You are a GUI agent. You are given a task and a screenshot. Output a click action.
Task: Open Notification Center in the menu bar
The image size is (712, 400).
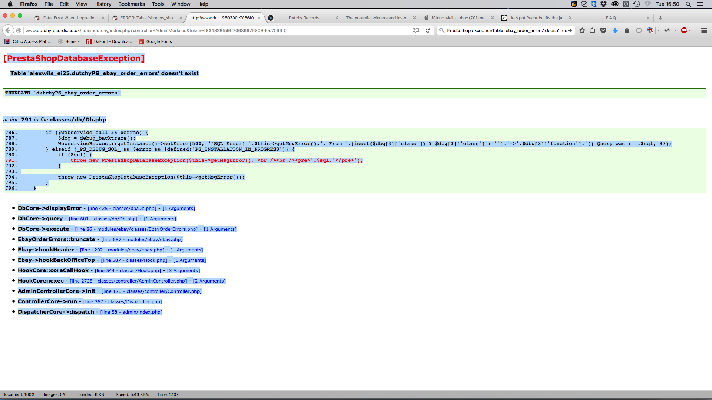[700, 4]
